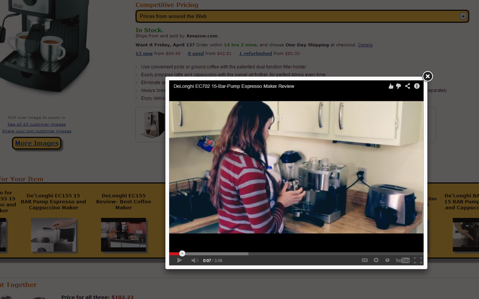Select the espresso machine variant thumbnail

[x=153, y=124]
